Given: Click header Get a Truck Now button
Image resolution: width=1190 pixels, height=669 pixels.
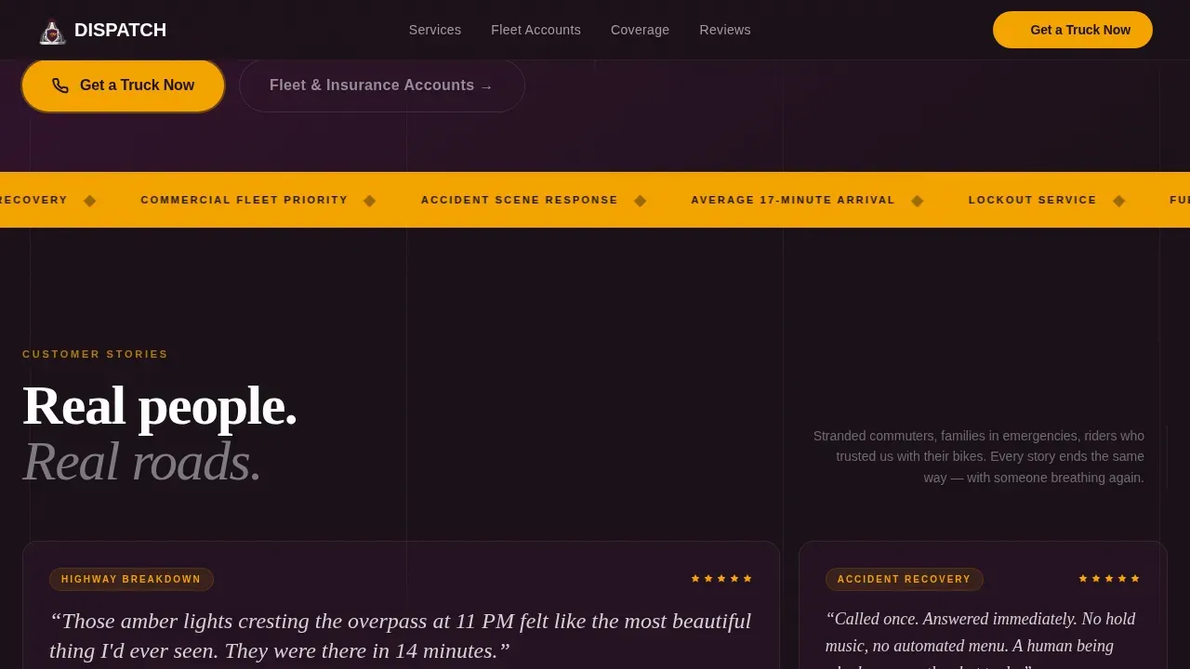Looking at the screenshot, I should [1073, 30].
